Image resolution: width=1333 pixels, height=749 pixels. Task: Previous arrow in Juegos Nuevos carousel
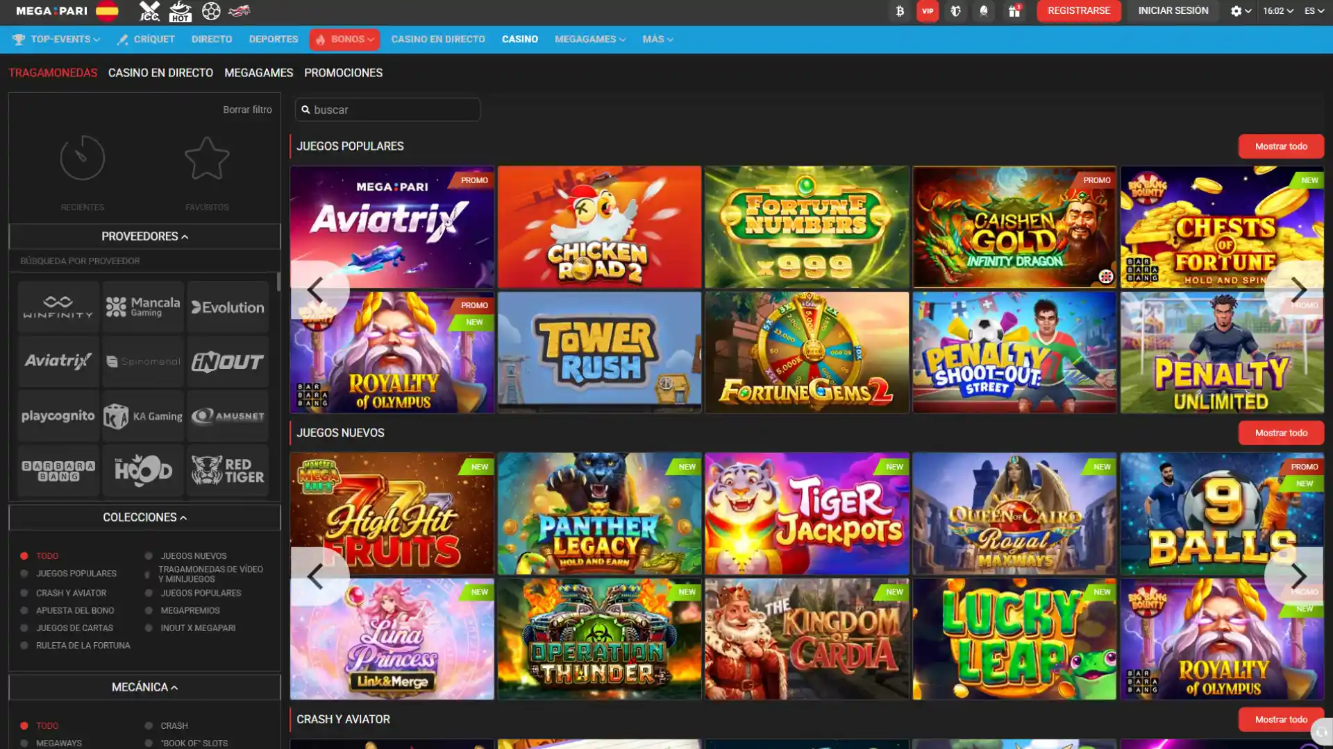316,576
